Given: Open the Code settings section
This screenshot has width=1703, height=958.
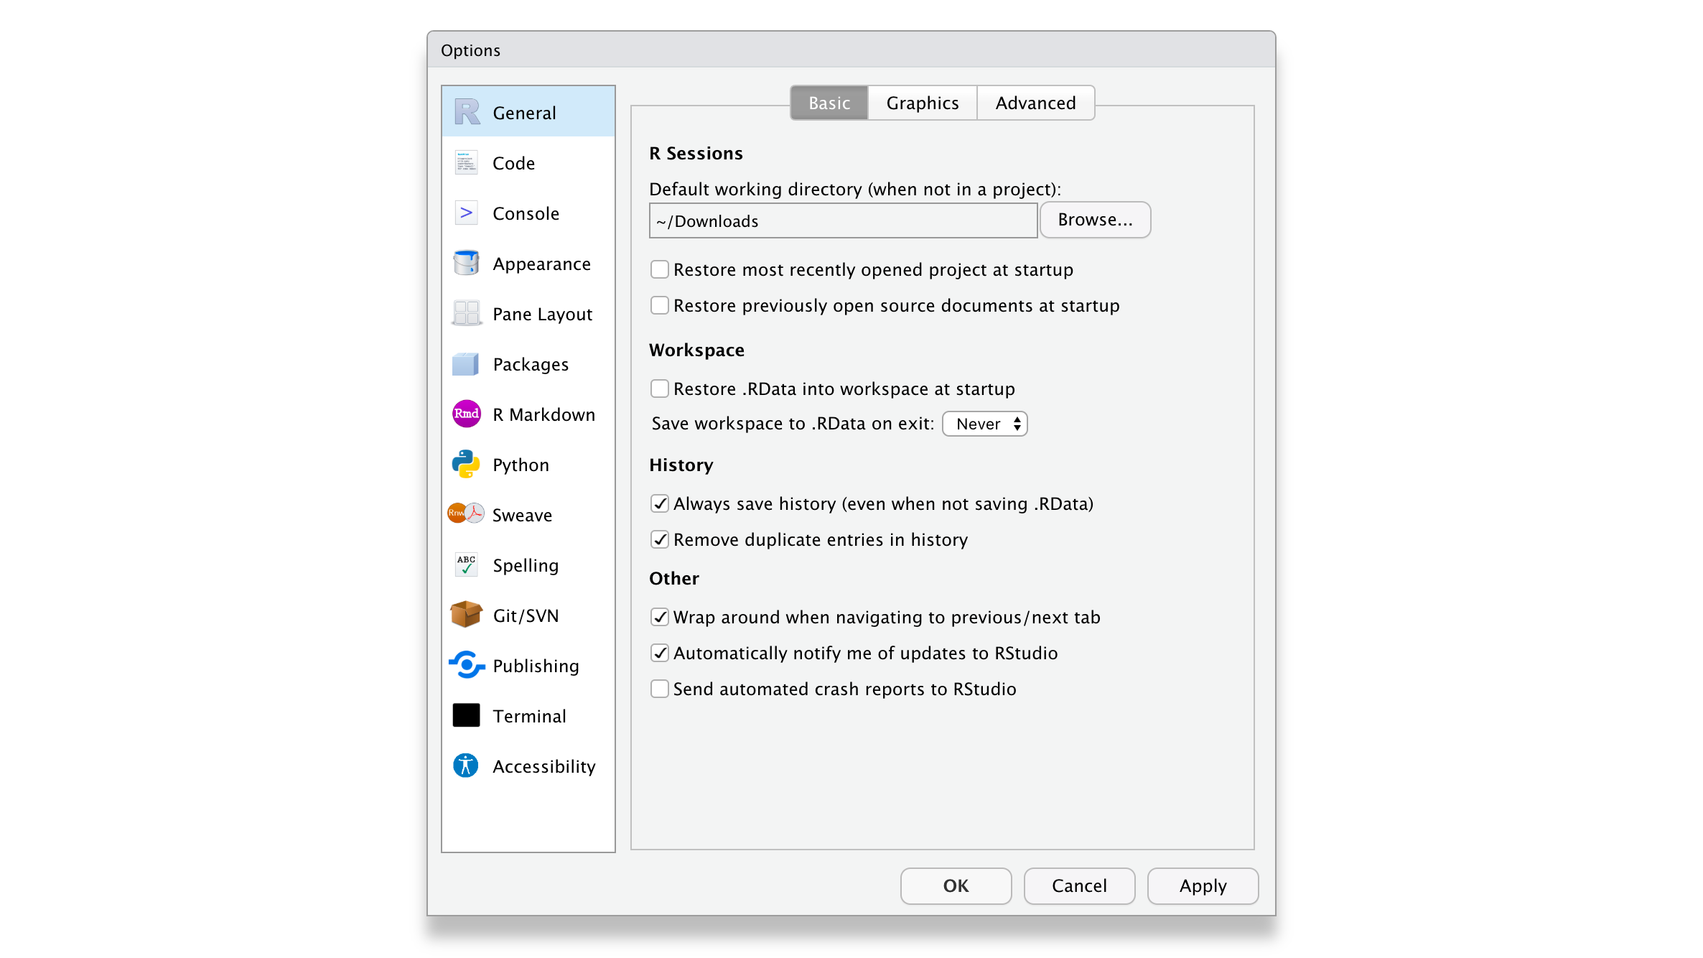Looking at the screenshot, I should 466,162.
